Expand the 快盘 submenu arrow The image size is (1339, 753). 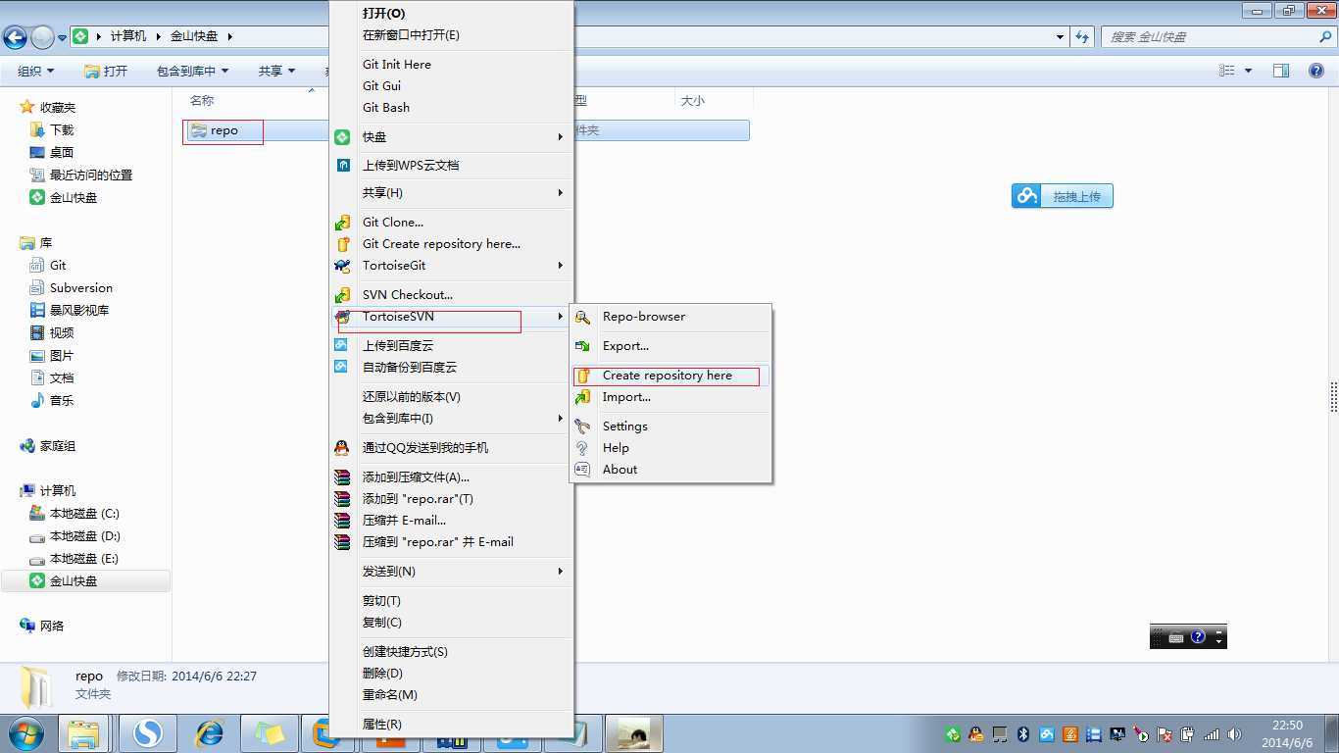click(561, 137)
